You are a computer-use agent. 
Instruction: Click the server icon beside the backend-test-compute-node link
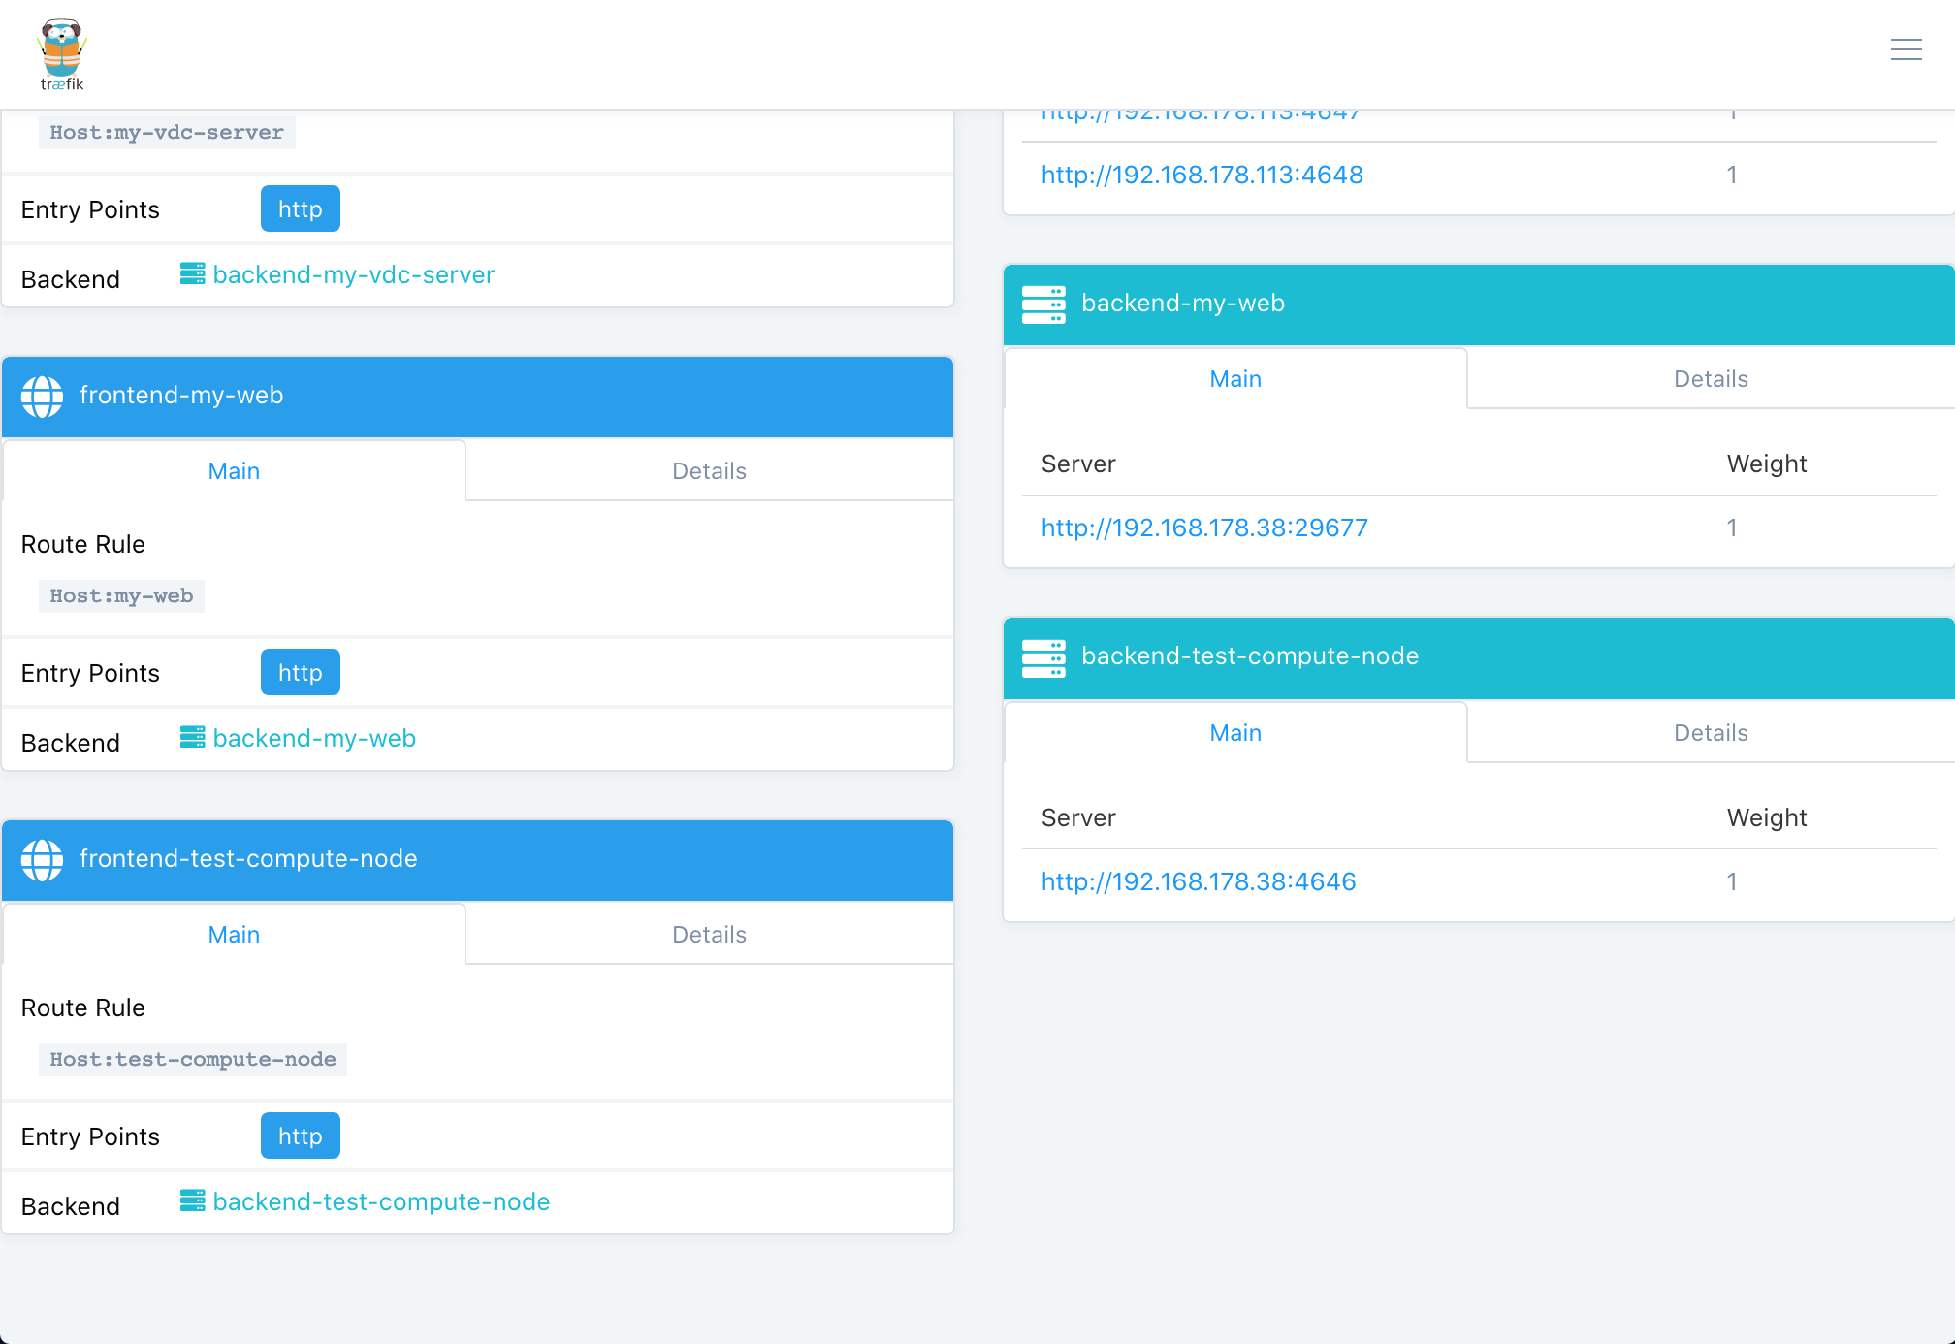coord(192,1200)
